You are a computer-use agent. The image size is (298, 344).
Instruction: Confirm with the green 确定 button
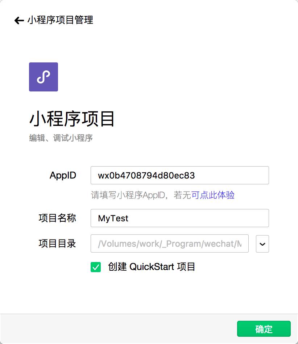(x=264, y=329)
